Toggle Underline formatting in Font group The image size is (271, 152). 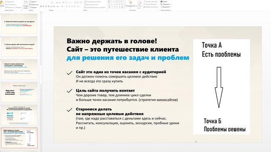pyautogui.click(x=46, y=6)
